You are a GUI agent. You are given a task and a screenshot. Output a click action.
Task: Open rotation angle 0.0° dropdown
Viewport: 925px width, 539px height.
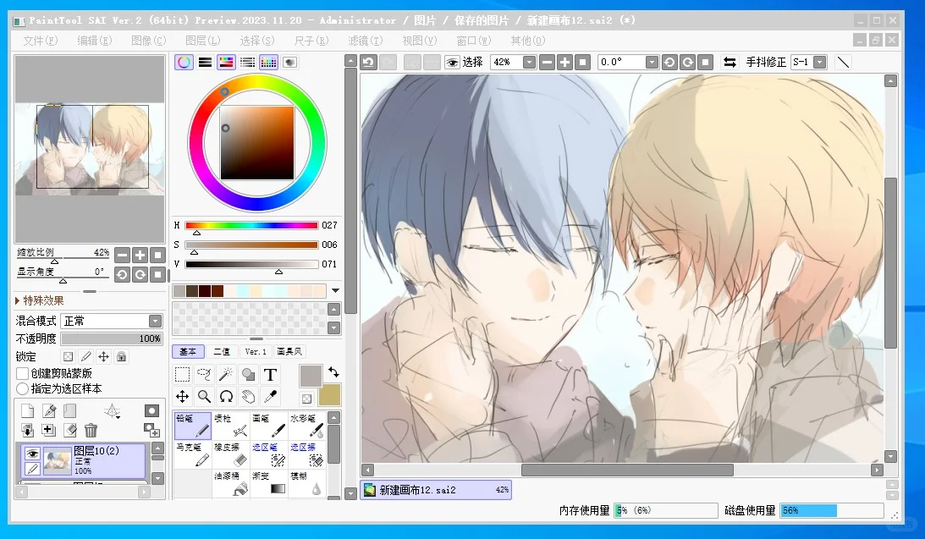(x=652, y=62)
